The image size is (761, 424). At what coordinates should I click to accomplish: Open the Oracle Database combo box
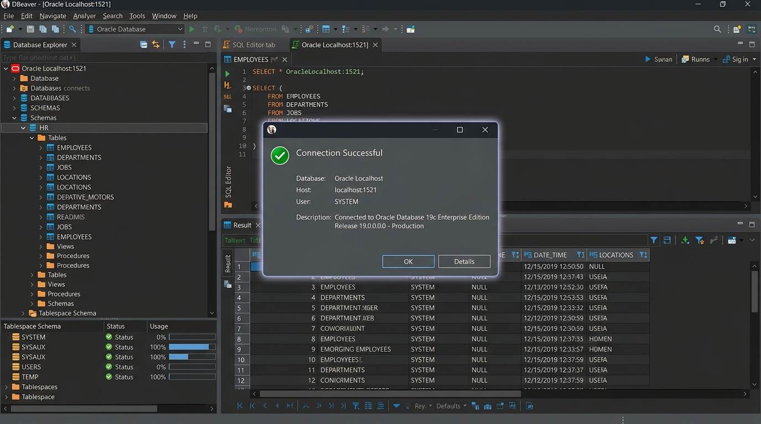pyautogui.click(x=135, y=29)
